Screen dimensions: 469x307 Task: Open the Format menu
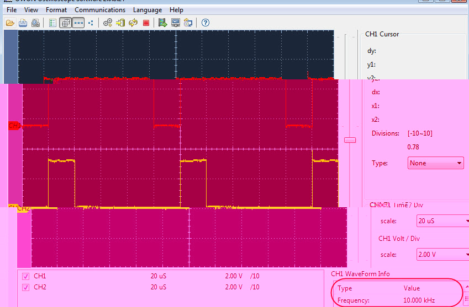(56, 10)
